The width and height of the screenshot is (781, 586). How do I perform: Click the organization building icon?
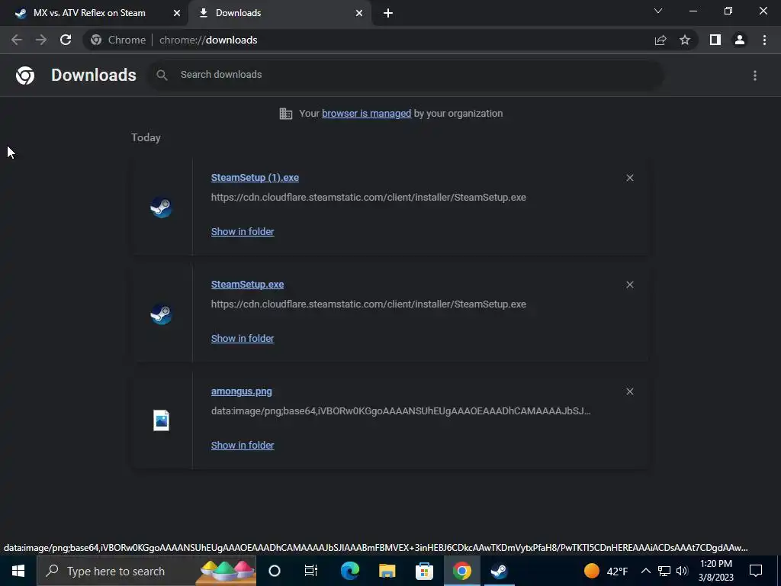tap(286, 114)
